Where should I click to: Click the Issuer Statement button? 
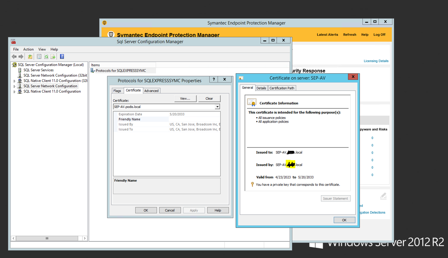click(336, 199)
